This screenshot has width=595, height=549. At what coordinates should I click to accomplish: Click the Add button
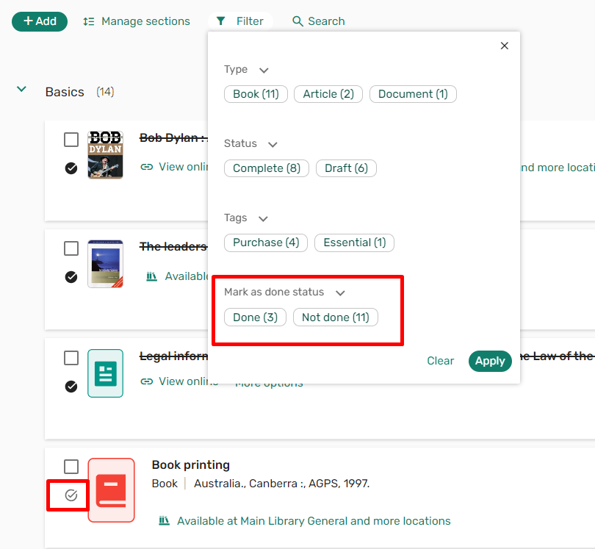[x=40, y=21]
